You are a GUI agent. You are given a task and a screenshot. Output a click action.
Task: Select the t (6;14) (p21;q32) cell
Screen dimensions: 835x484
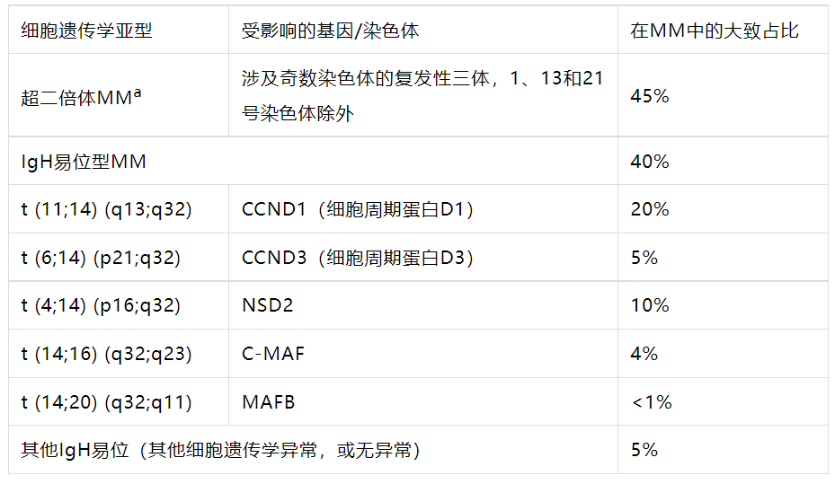(x=101, y=258)
